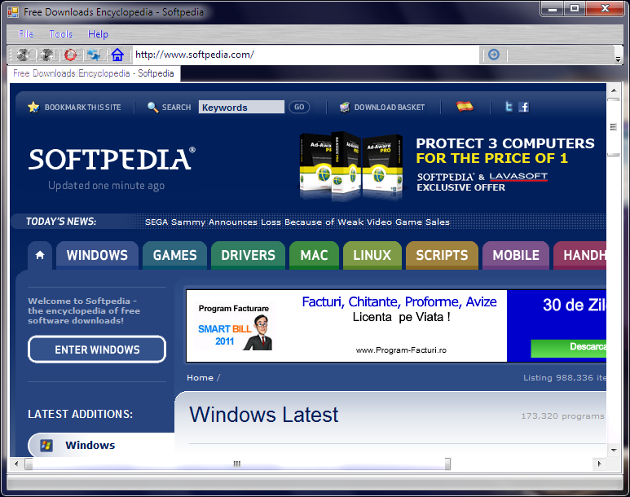The image size is (630, 497).
Task: Click the Download Basket icon
Action: pos(344,108)
